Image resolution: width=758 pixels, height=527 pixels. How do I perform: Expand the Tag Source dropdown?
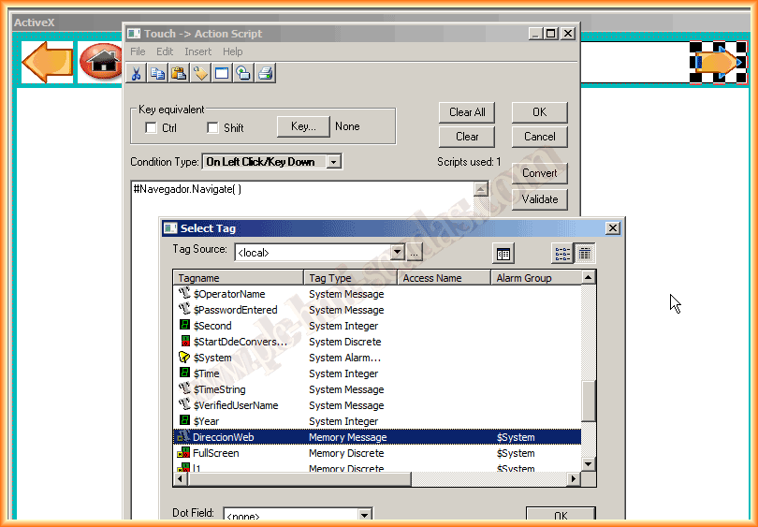(x=397, y=253)
